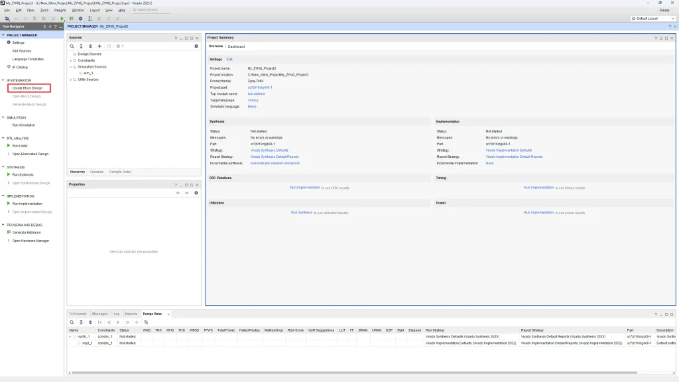This screenshot has width=679, height=382.
Task: Expand the Constraints folder in Sources
Action: pos(71,60)
